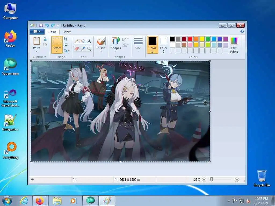Pick the black color swatch
This screenshot has height=206, width=275.
[x=172, y=39]
